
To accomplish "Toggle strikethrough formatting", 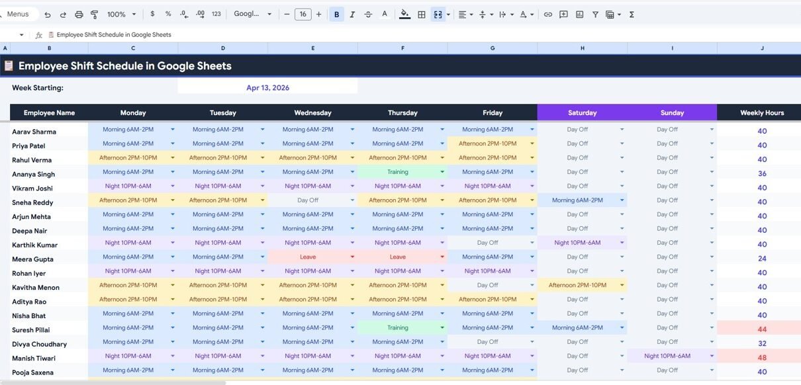I will 368,15.
